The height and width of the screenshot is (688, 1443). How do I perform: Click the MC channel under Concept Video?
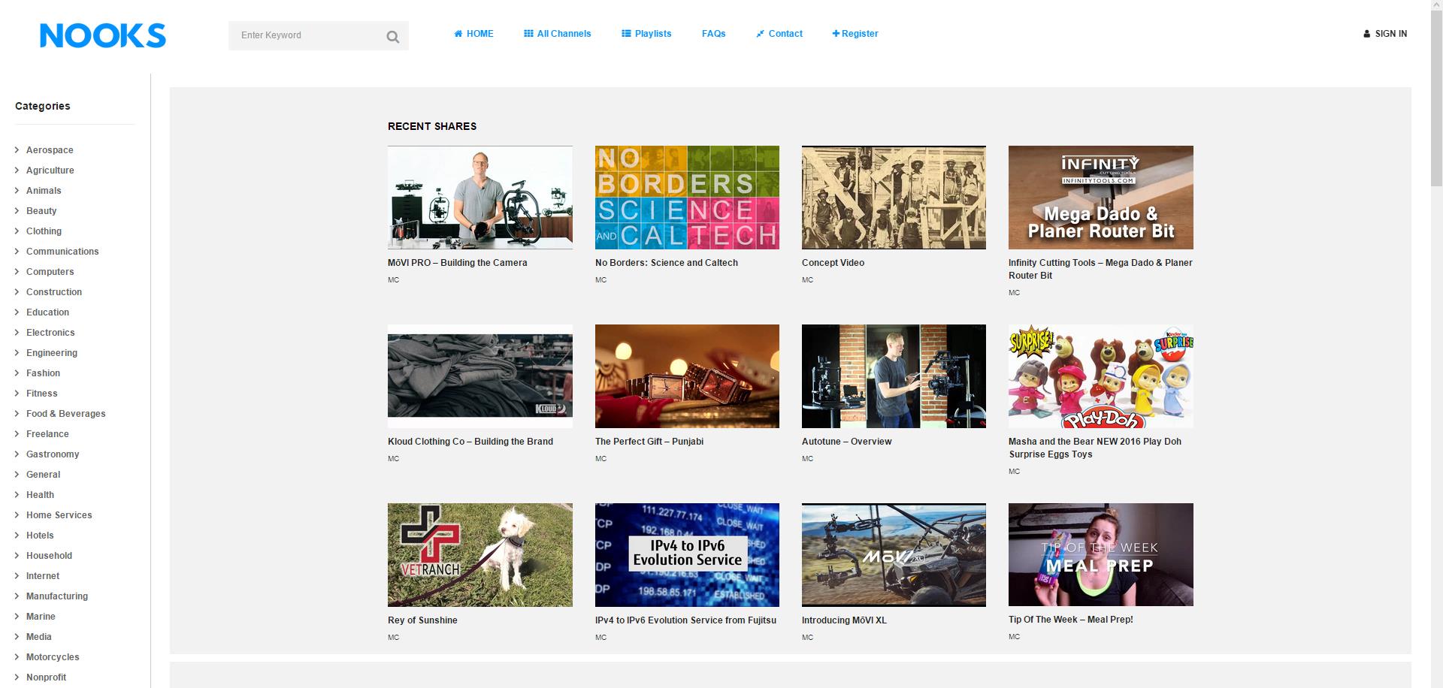click(x=807, y=280)
